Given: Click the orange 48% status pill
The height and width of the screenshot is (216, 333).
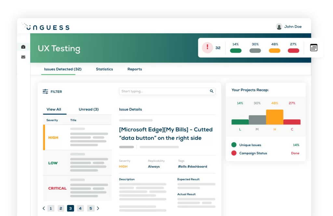Looking at the screenshot, I should pyautogui.click(x=274, y=51).
